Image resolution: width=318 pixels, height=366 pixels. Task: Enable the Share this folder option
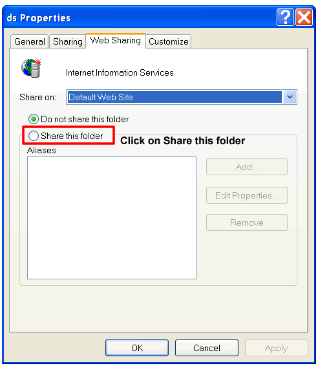point(65,136)
